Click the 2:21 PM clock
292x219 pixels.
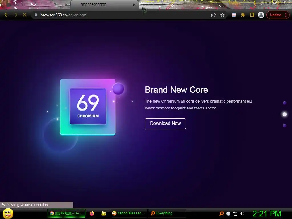click(x=267, y=214)
